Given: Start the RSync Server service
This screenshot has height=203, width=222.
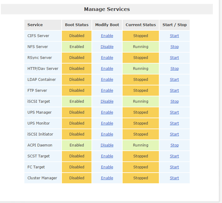Looking at the screenshot, I should click(174, 58).
